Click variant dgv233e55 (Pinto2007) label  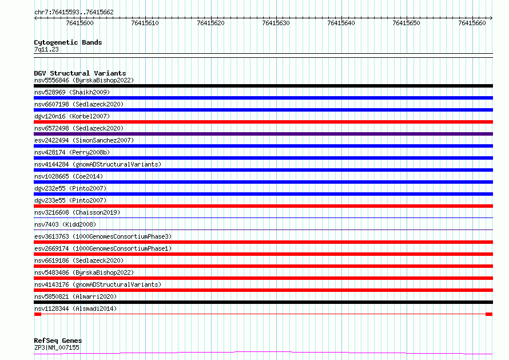[x=70, y=200]
